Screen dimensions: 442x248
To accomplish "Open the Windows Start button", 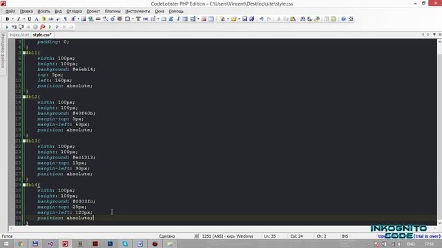I will (x=6, y=244).
